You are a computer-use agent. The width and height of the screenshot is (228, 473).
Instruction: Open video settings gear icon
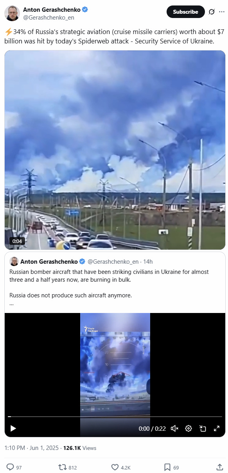click(x=189, y=428)
